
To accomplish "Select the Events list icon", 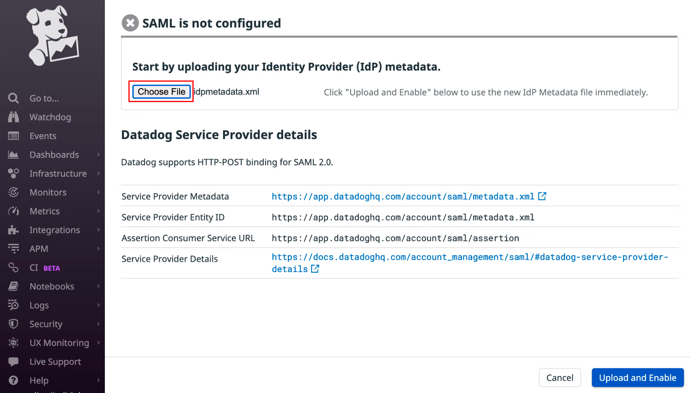I will (x=13, y=136).
